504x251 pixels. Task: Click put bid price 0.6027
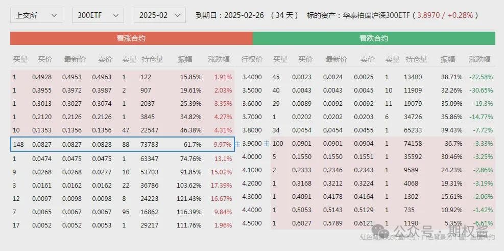[x=302, y=223]
